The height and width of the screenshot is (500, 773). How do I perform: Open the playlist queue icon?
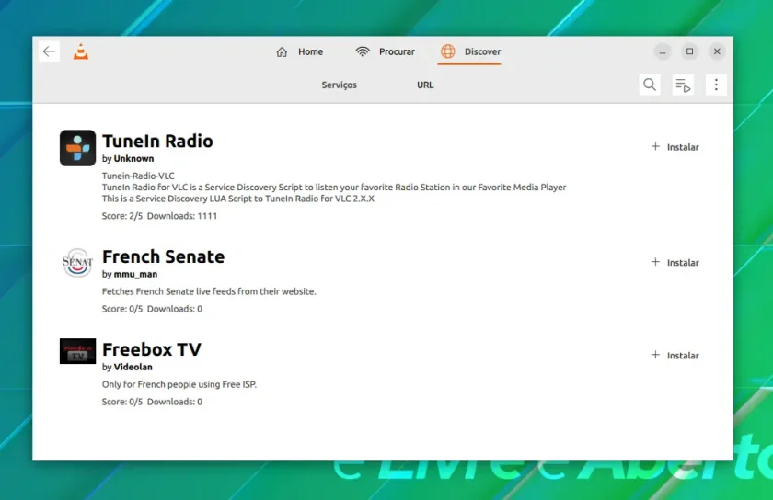click(683, 85)
